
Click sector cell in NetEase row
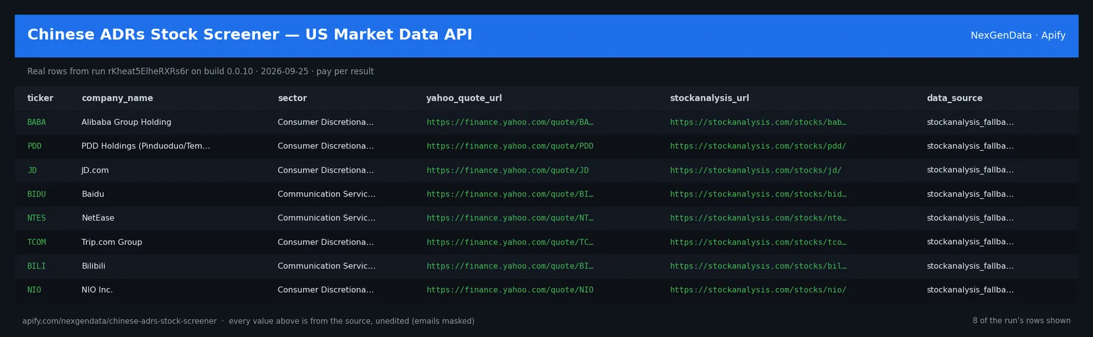click(327, 218)
